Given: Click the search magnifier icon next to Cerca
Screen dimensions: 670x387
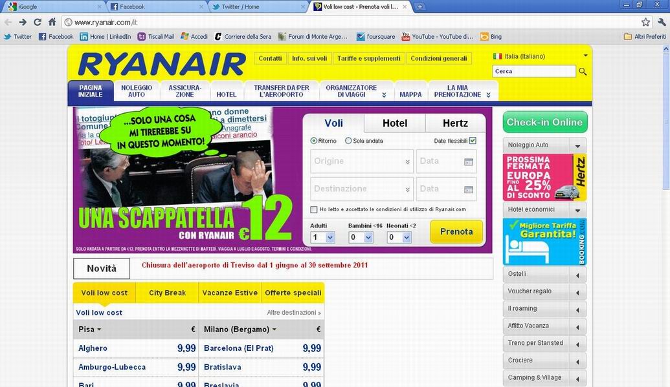Looking at the screenshot, I should click(583, 71).
